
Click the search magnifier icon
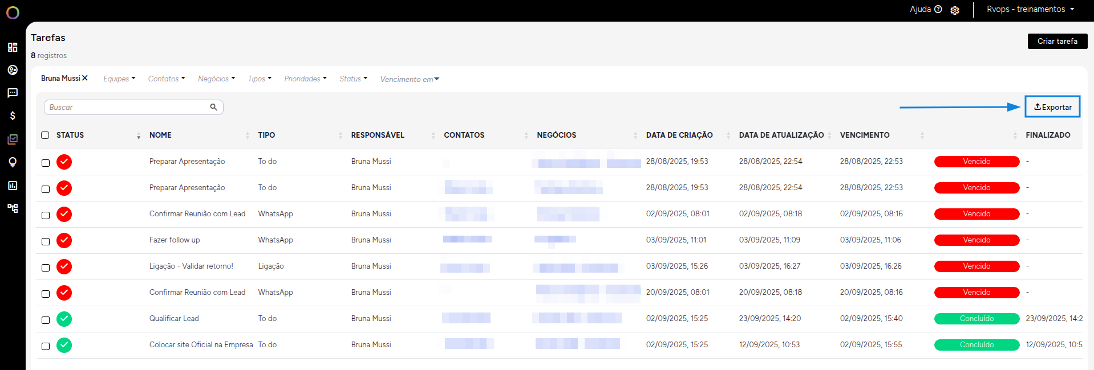(213, 107)
